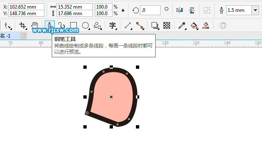This screenshot has width=262, height=160.
Task: Click the horizontal scale factor 100.0 field
Action: [x=103, y=7]
